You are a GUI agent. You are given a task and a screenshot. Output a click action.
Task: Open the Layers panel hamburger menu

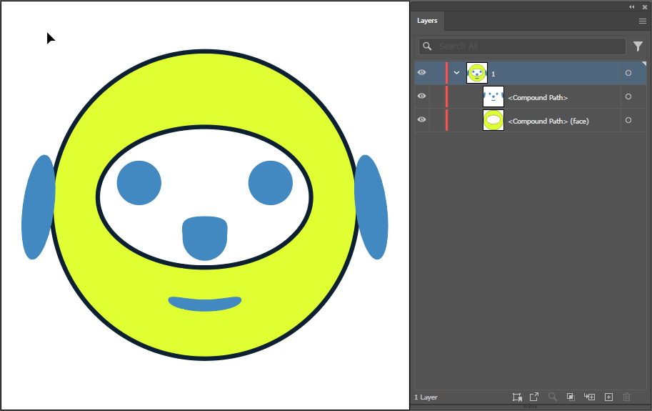pos(643,21)
